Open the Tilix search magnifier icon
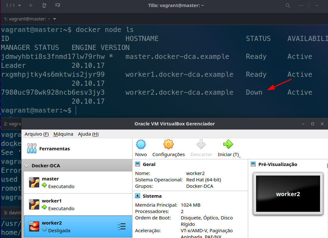The width and height of the screenshot is (328, 238). (x=288, y=5)
